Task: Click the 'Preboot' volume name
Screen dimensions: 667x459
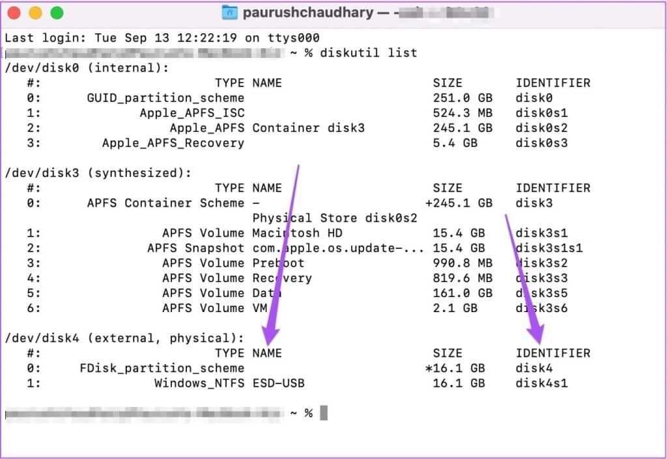Action: point(278,263)
